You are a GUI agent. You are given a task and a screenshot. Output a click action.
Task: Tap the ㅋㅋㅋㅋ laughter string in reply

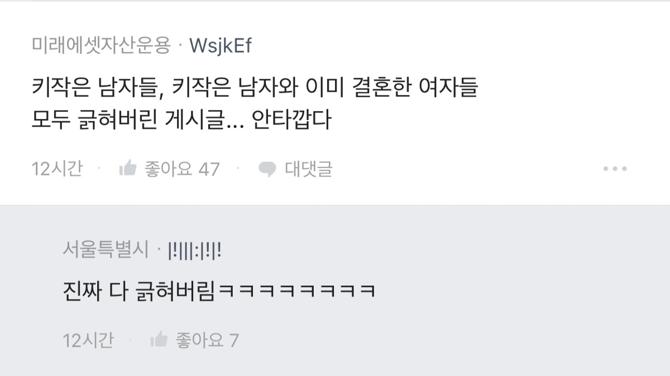pyautogui.click(x=295, y=292)
